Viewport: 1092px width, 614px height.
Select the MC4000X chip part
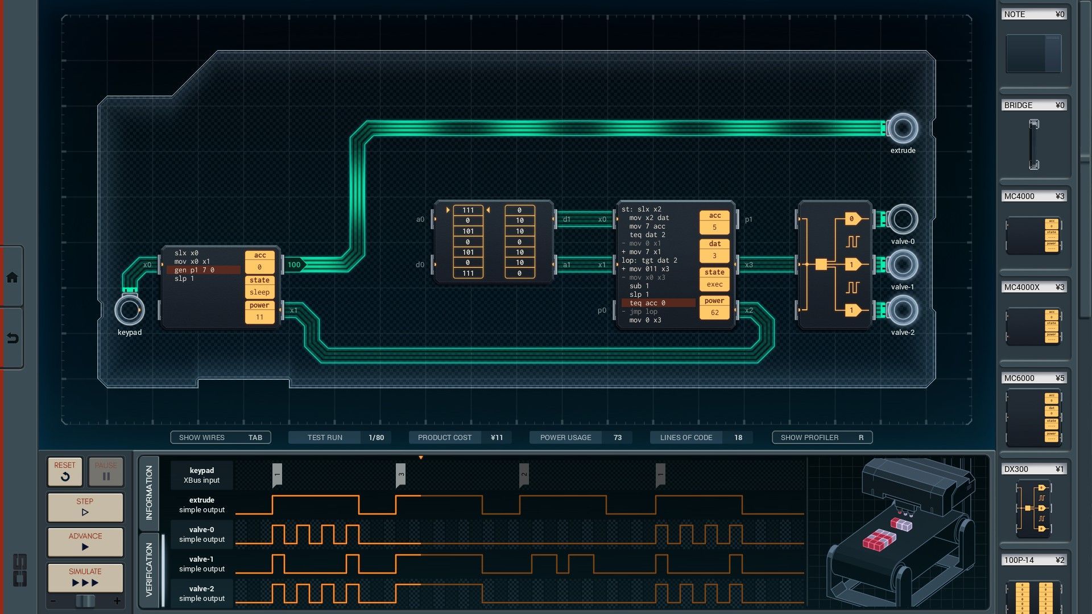[1033, 326]
